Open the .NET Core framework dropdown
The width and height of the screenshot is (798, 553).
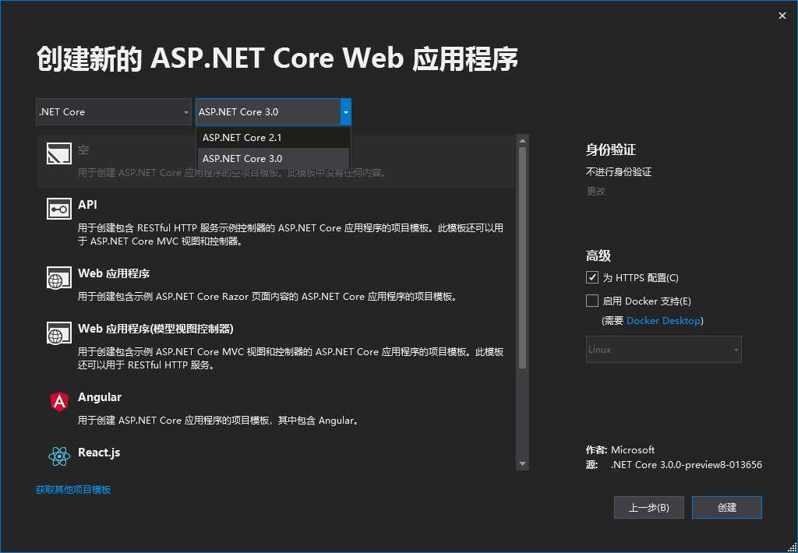114,112
